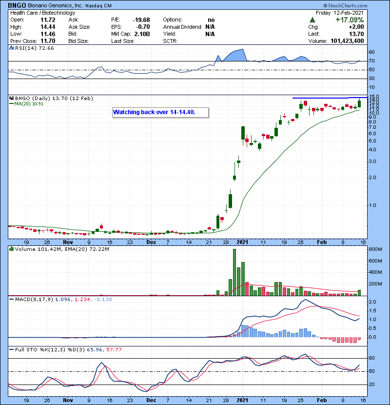Click the green MA(20) legend line marker

(x=11, y=104)
